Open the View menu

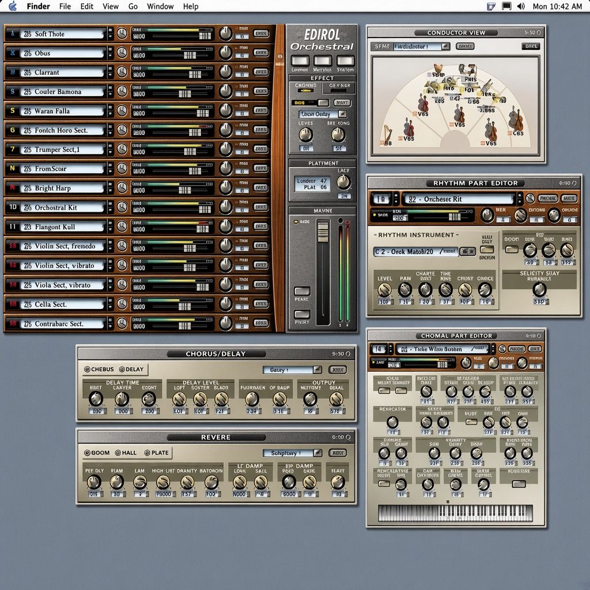coord(111,6)
